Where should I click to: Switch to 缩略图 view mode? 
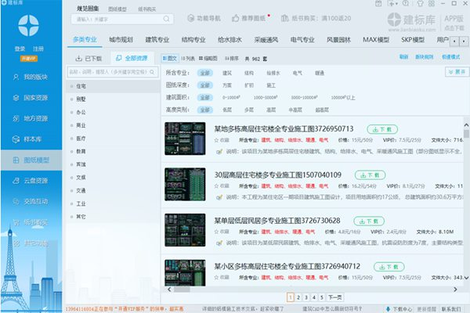click(x=210, y=58)
